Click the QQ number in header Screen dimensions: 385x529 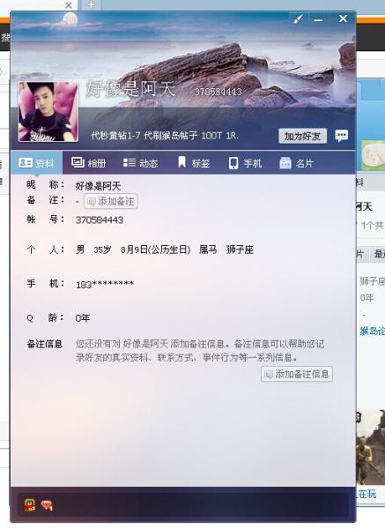click(218, 92)
